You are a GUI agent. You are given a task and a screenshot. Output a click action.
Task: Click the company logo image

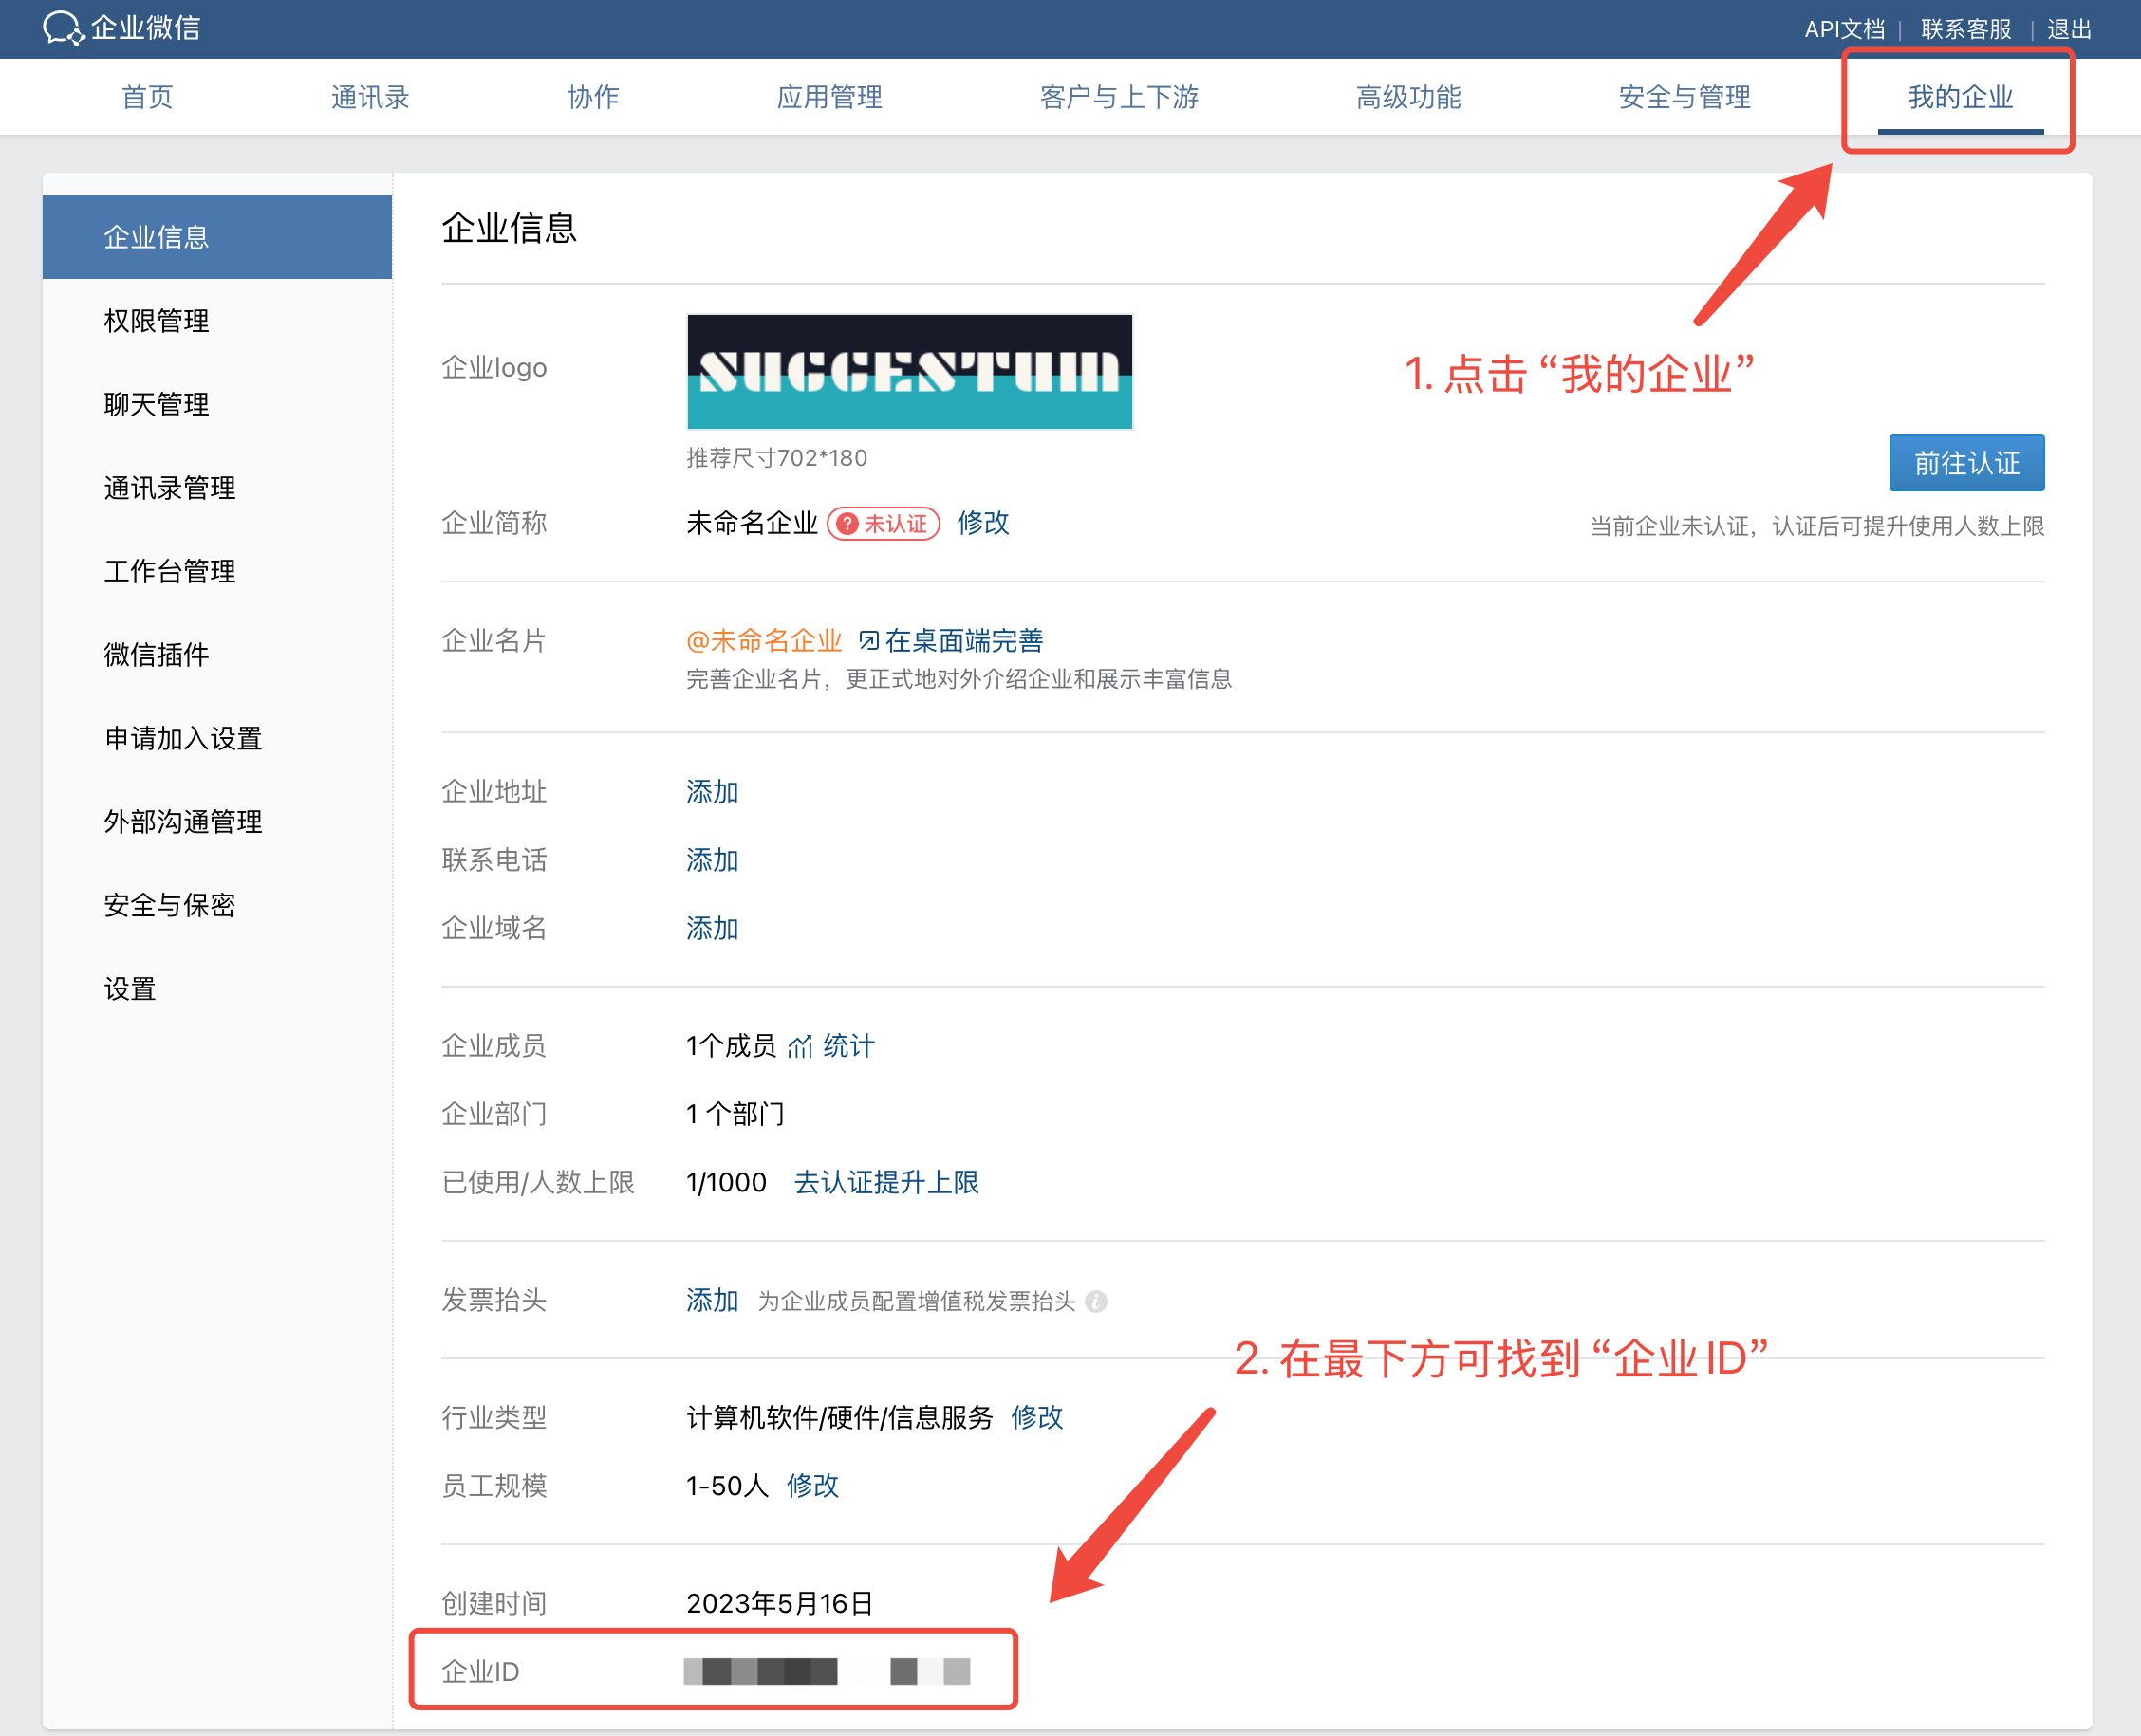click(x=909, y=372)
